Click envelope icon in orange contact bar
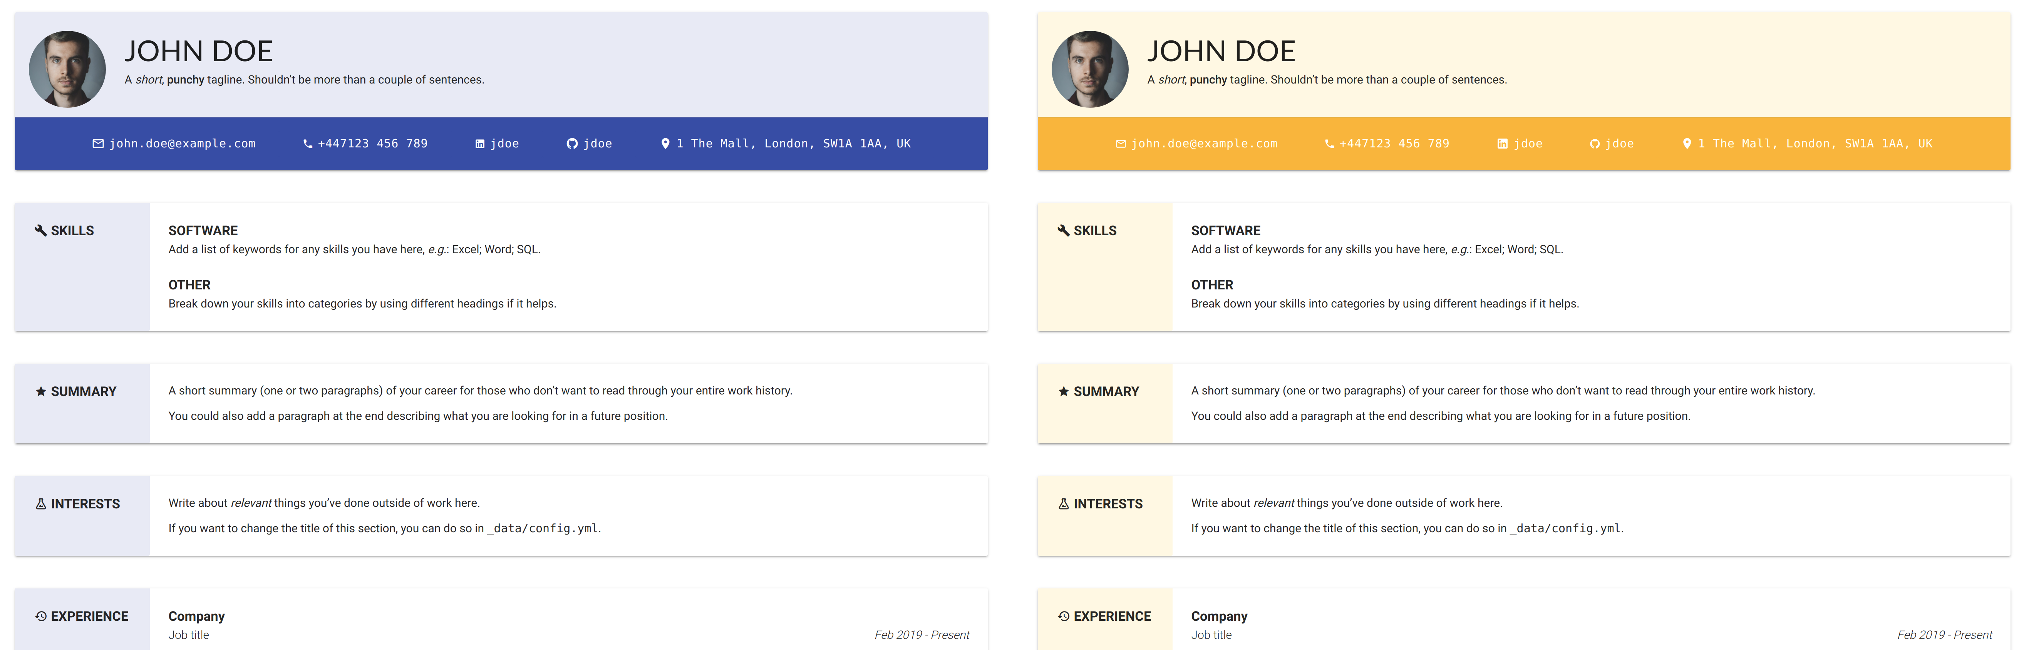The height and width of the screenshot is (650, 2019). tap(1121, 144)
